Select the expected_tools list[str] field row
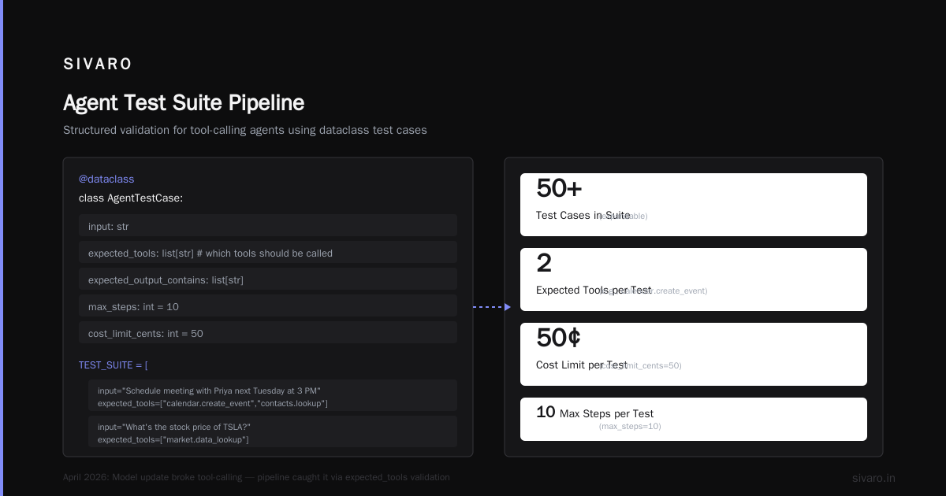Image resolution: width=946 pixels, height=496 pixels. [268, 252]
